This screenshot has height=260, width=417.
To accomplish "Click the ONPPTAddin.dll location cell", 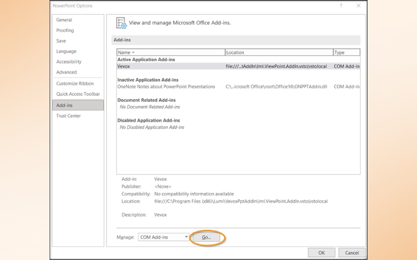I will point(276,86).
